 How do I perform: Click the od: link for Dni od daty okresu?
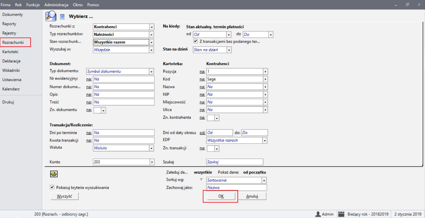click(x=202, y=133)
